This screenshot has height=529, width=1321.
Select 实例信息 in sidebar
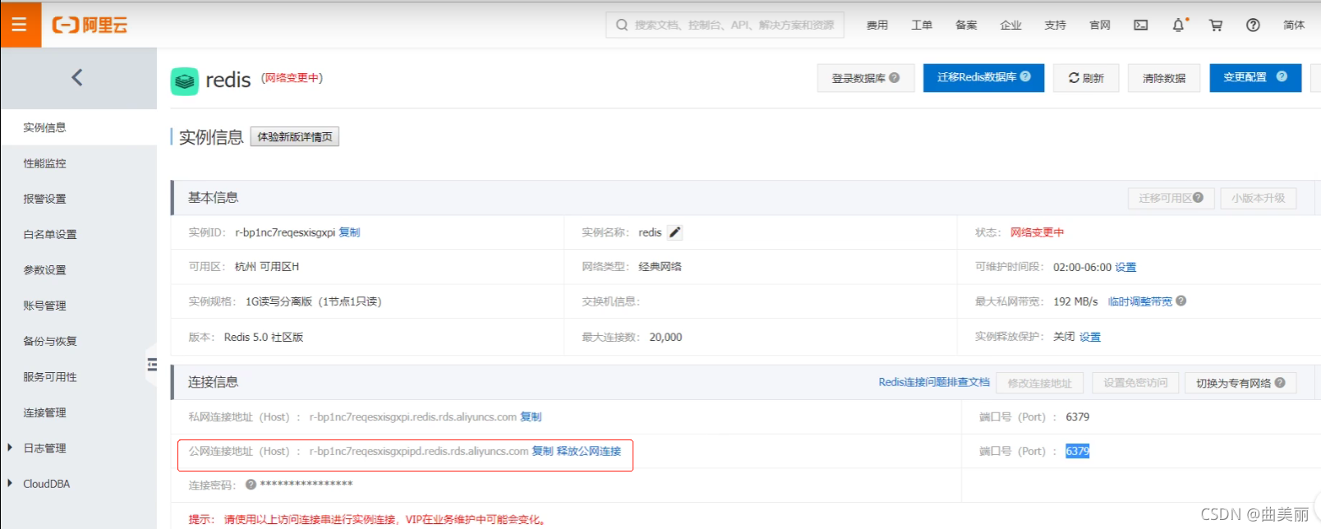78,127
